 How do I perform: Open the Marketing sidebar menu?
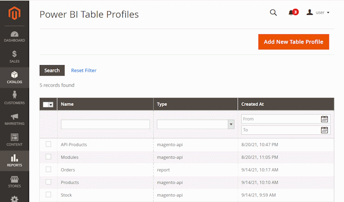14,119
